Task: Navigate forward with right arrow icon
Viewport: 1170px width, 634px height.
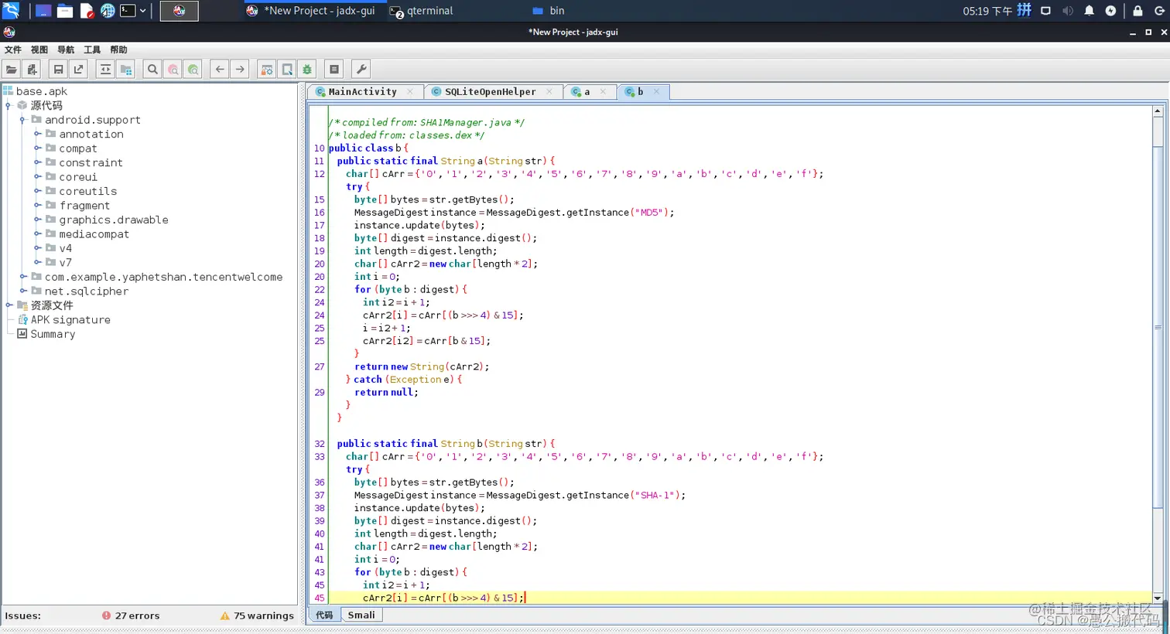Action: [x=240, y=70]
